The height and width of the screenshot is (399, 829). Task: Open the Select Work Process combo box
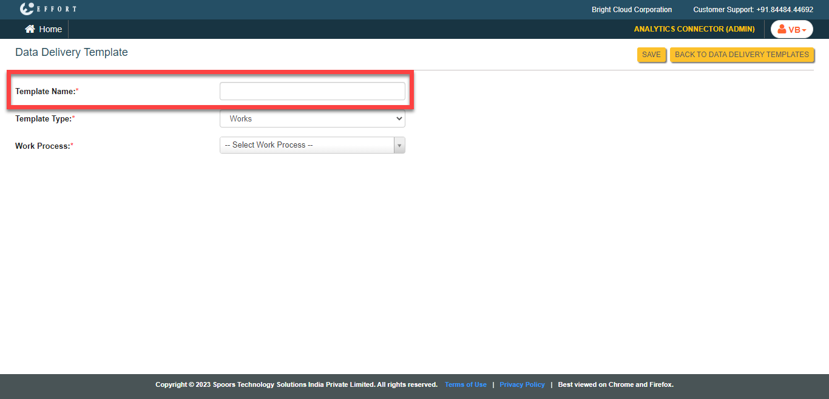coord(306,145)
